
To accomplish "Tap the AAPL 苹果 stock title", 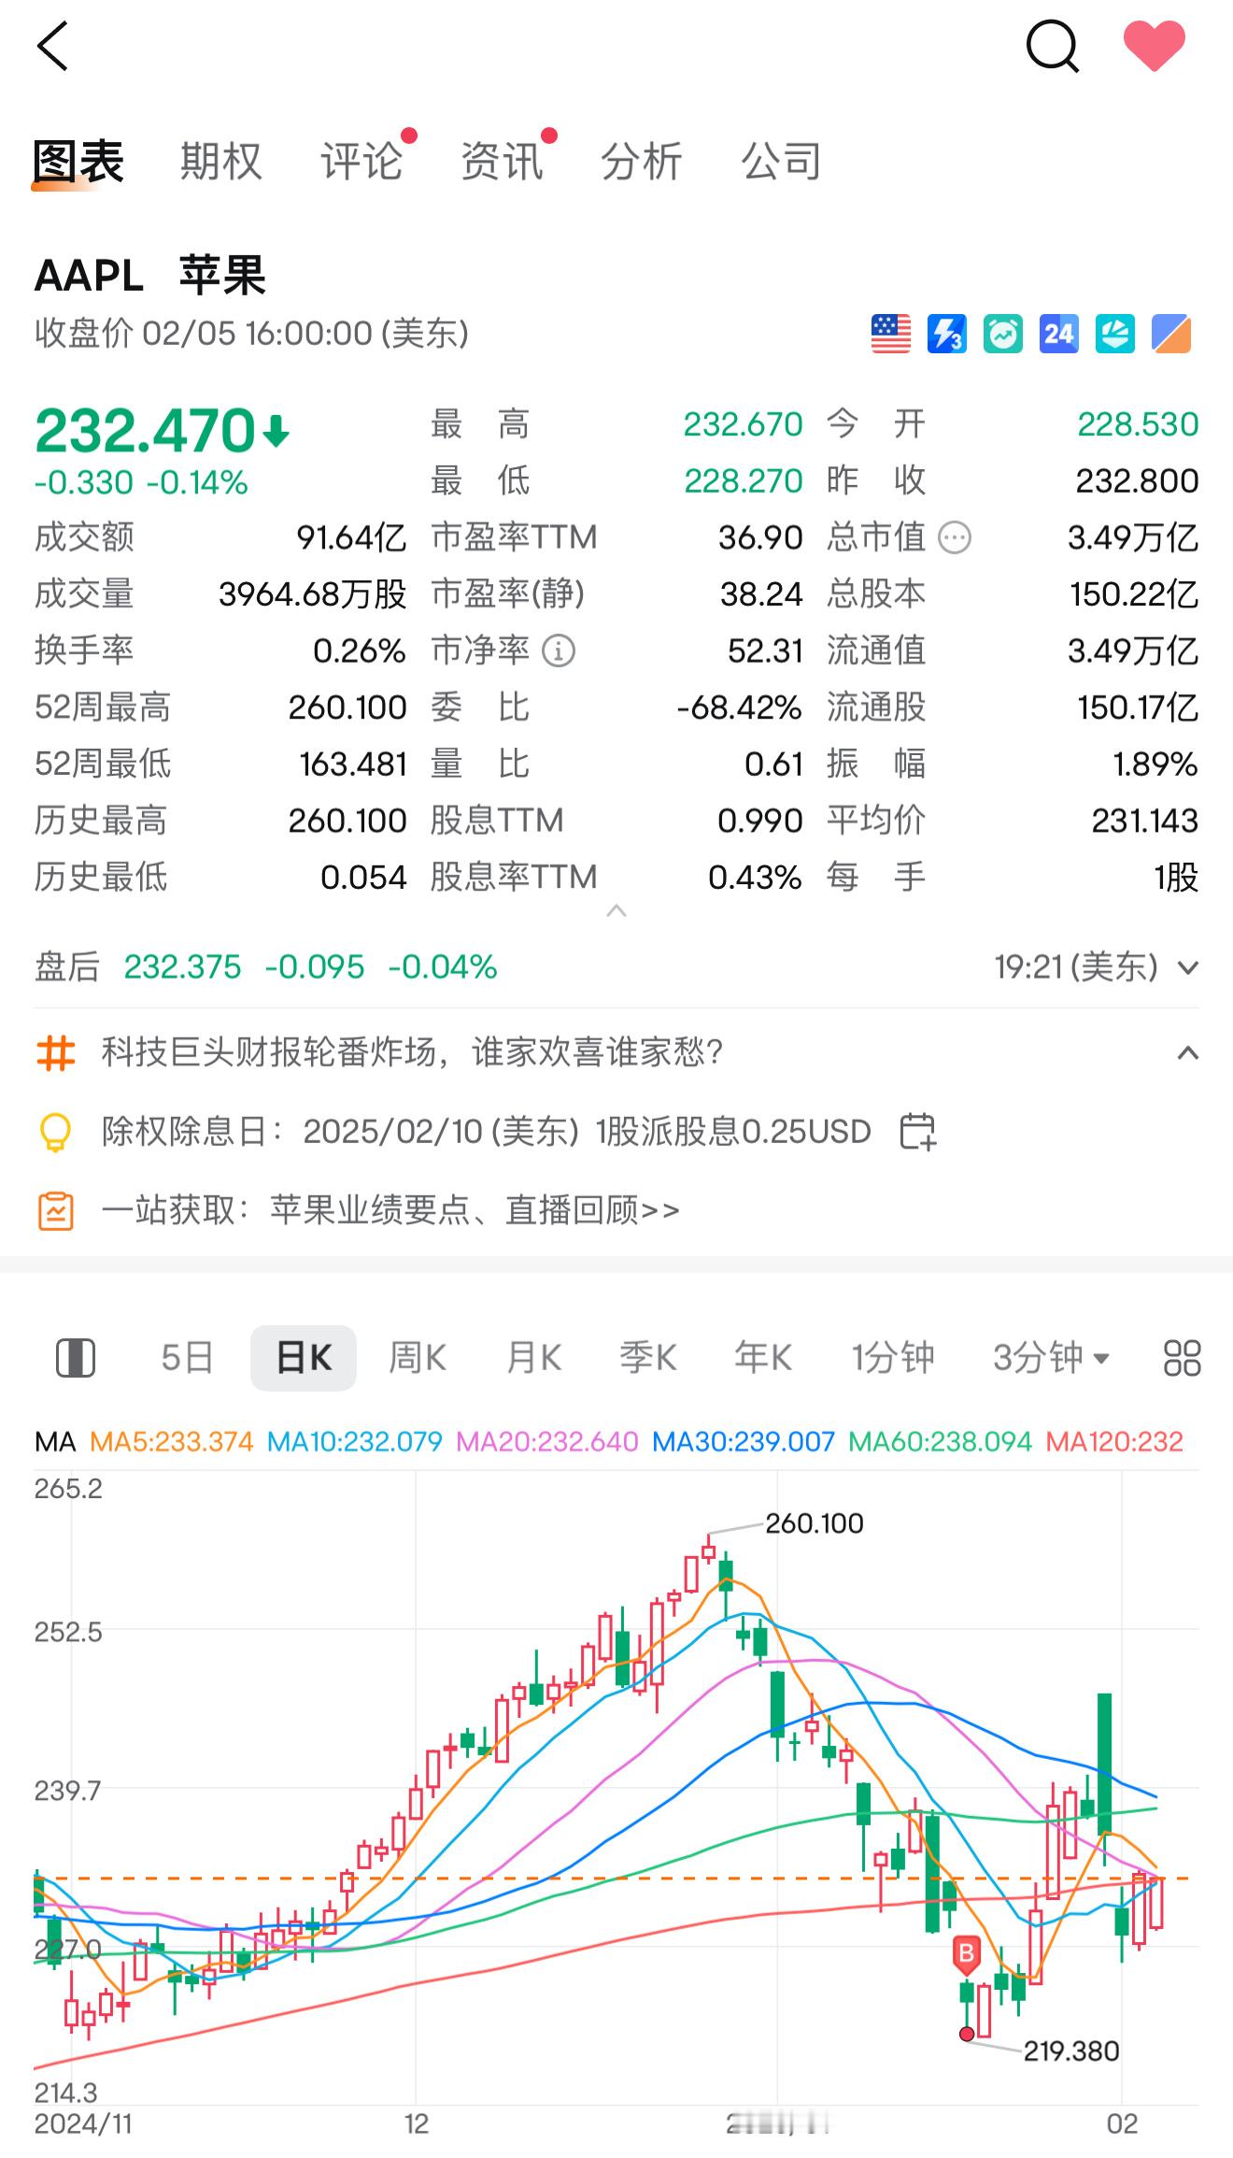I will pos(150,276).
